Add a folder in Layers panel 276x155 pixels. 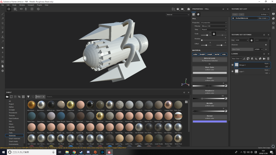(x=264, y=59)
